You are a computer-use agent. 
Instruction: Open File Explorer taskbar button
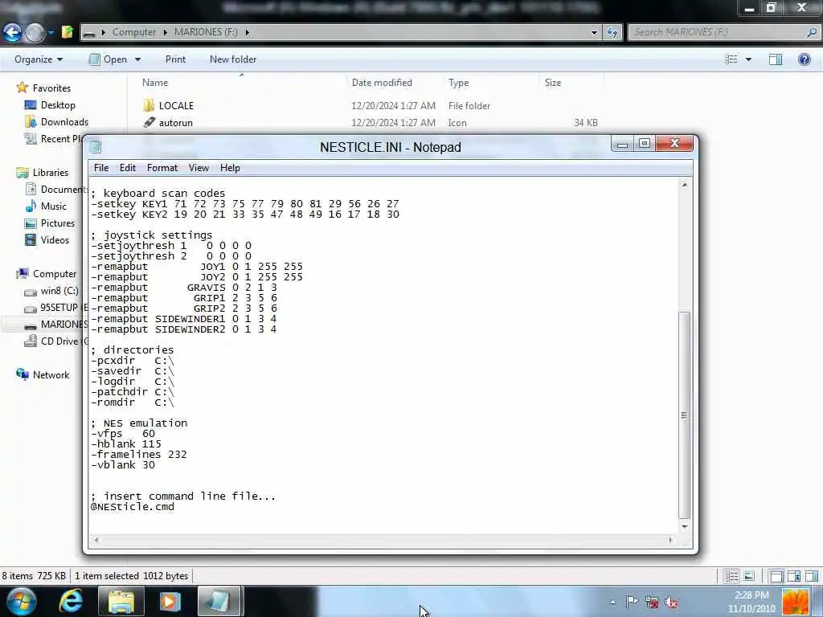click(121, 601)
